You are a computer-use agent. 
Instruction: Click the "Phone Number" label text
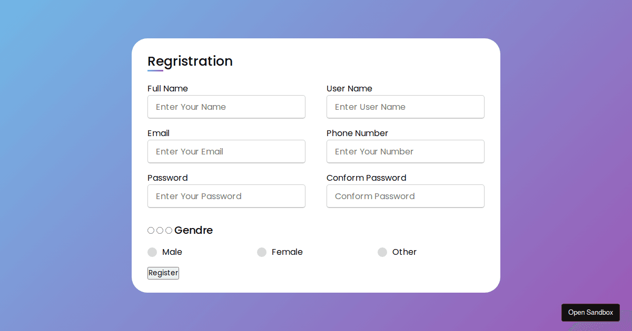[357, 133]
